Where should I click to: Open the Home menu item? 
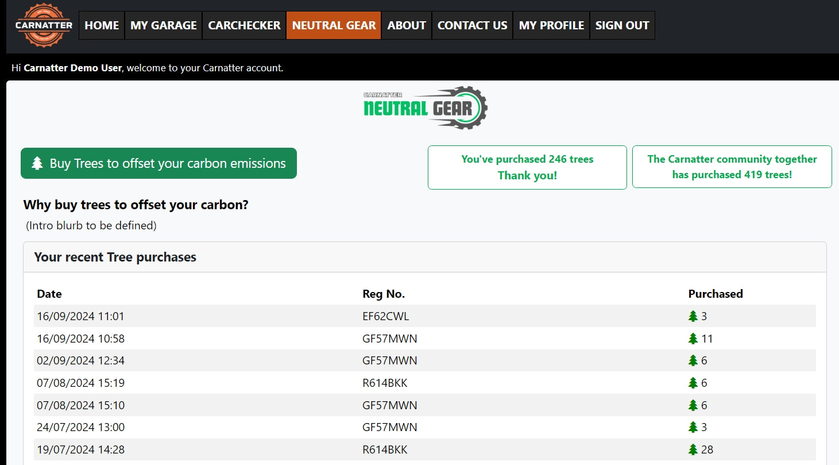(102, 26)
